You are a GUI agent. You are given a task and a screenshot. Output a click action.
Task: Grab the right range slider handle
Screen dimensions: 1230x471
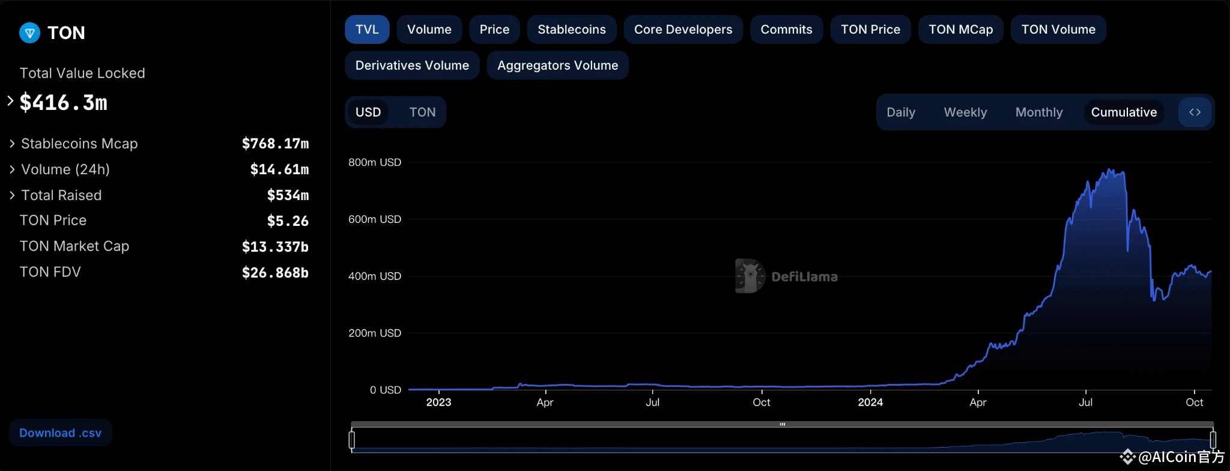point(1213,440)
